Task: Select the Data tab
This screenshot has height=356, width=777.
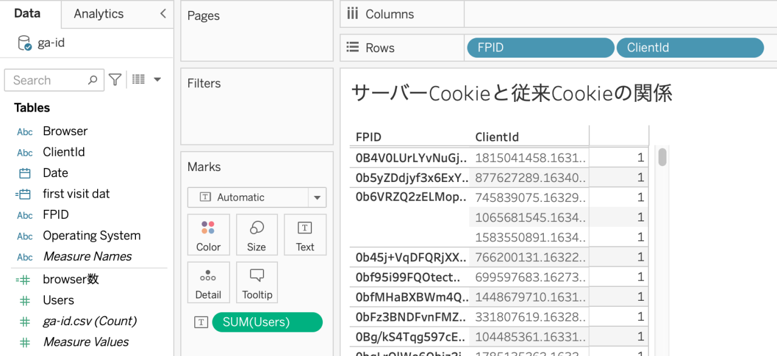Action: point(27,14)
